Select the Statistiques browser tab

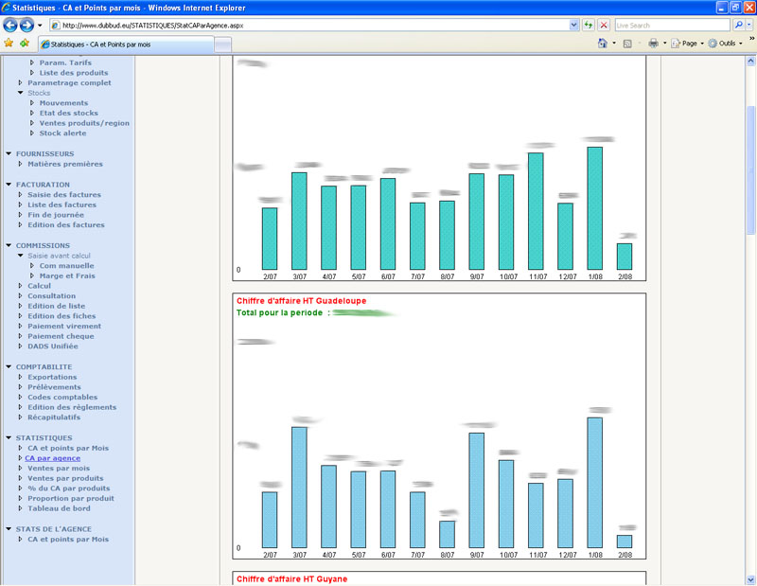tap(128, 44)
